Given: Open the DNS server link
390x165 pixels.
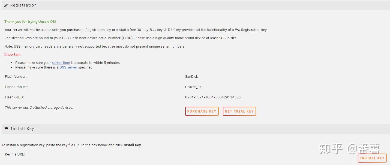Looking at the screenshot, I should [68, 67].
